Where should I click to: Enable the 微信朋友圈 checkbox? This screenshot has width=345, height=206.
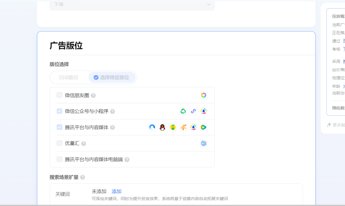(x=59, y=95)
